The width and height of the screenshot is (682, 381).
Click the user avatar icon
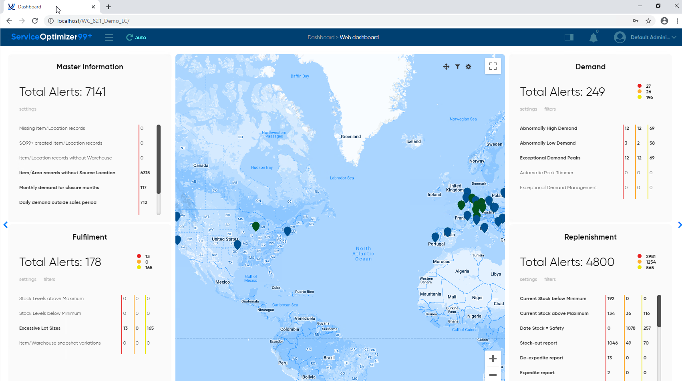pyautogui.click(x=620, y=37)
